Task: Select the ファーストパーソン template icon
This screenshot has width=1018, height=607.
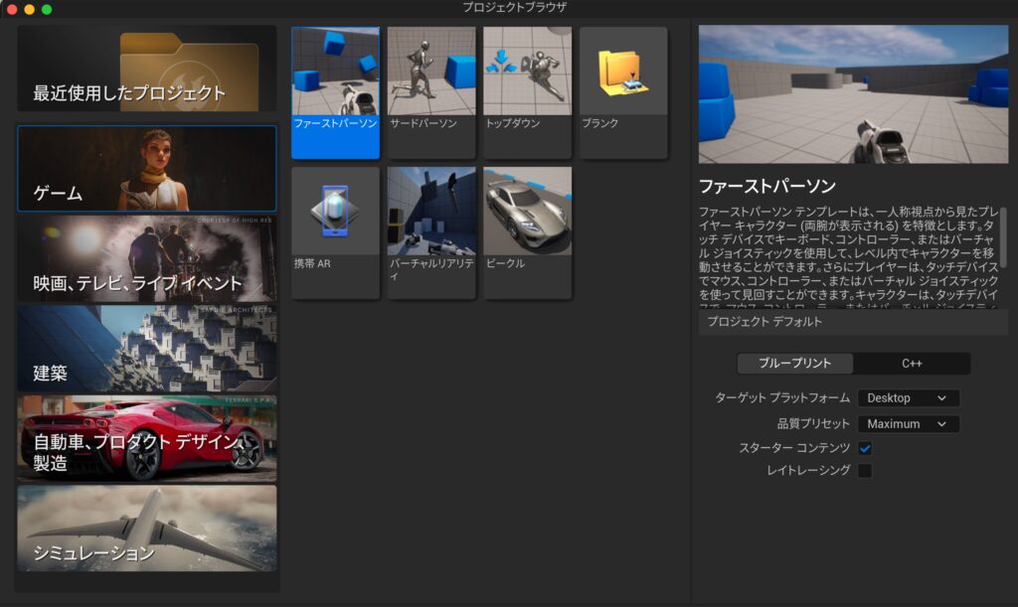Action: pyautogui.click(x=335, y=72)
